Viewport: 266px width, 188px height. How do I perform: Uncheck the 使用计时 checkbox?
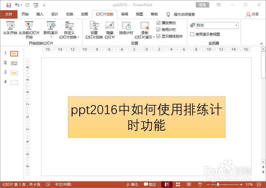(x=158, y=30)
